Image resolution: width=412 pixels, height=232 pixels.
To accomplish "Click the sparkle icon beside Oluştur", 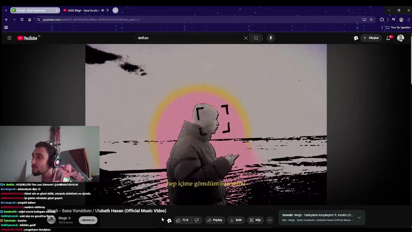I will pos(356,38).
